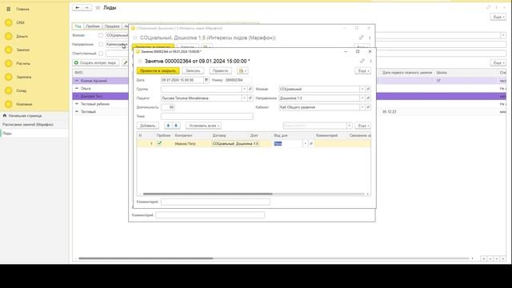Switch to the Лиды open-window tab
The height and width of the screenshot is (288, 512).
coord(7,134)
